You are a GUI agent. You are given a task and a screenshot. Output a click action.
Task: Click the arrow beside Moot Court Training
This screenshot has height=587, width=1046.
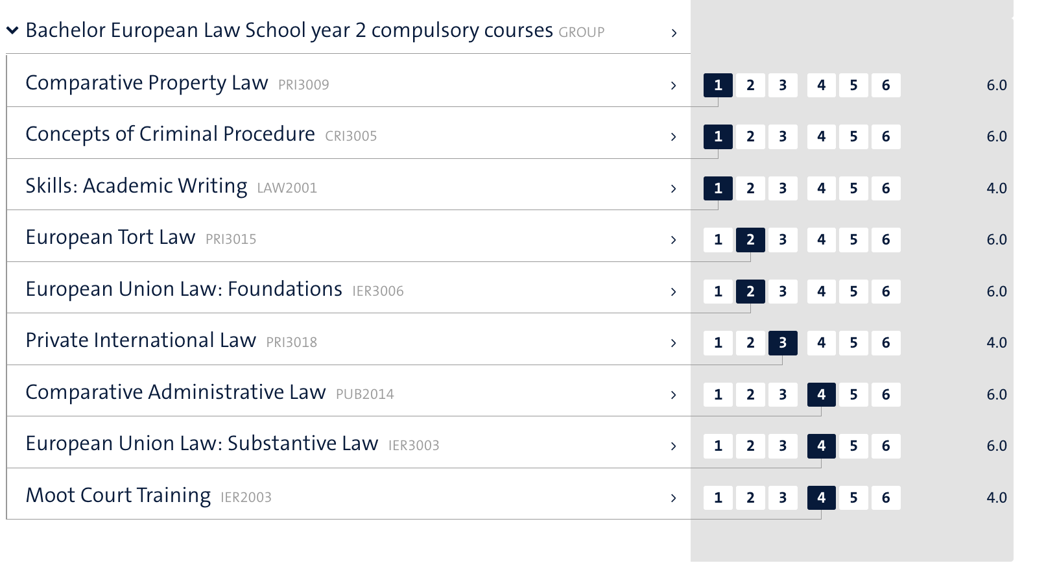pyautogui.click(x=674, y=498)
